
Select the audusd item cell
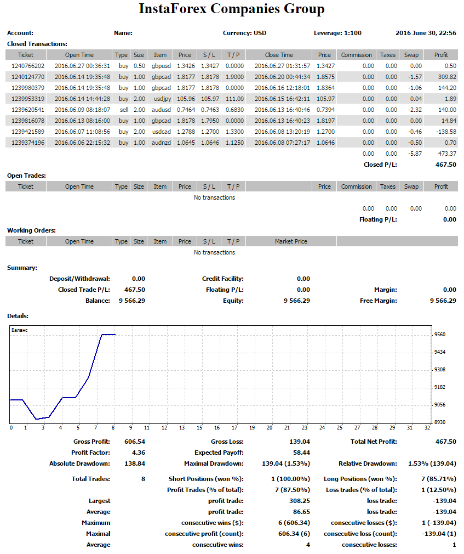[161, 110]
